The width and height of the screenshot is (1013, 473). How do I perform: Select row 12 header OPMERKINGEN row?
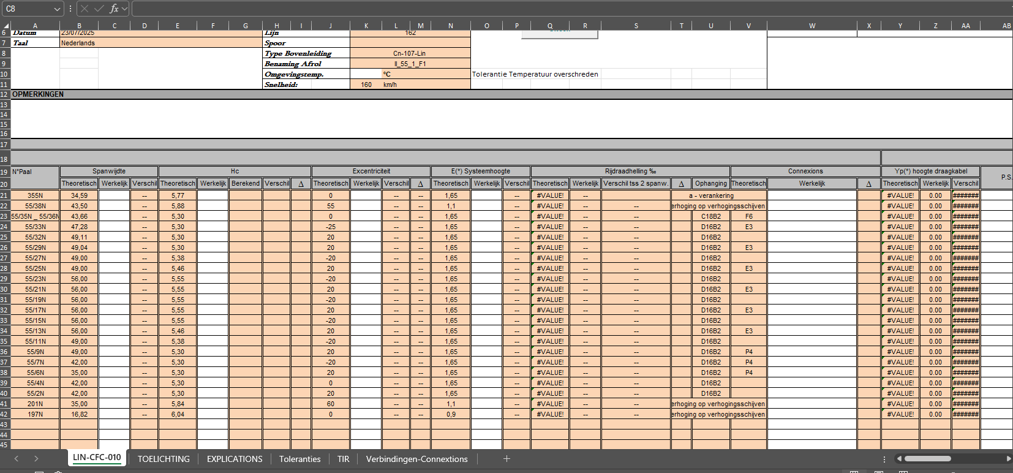(5, 94)
